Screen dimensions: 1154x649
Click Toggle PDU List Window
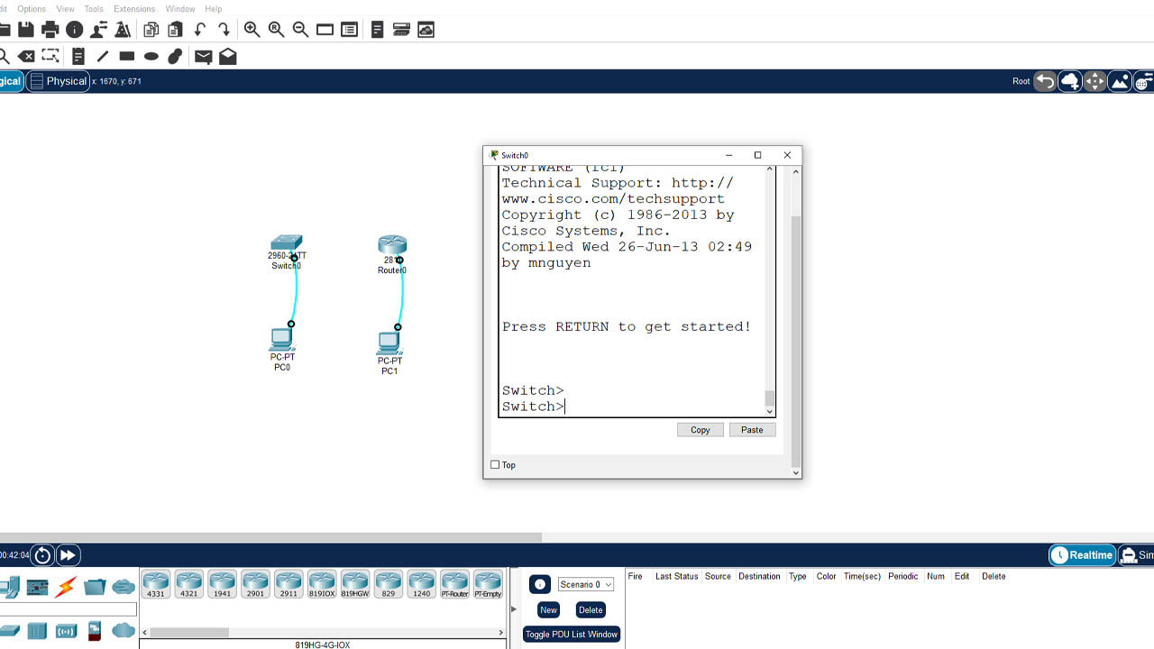click(x=572, y=635)
